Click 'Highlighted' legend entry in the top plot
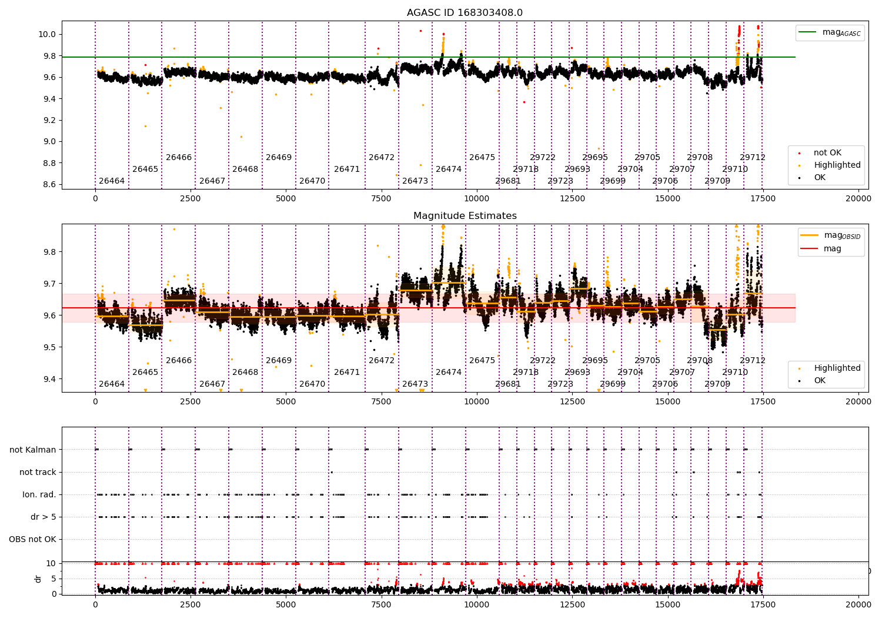 click(828, 165)
